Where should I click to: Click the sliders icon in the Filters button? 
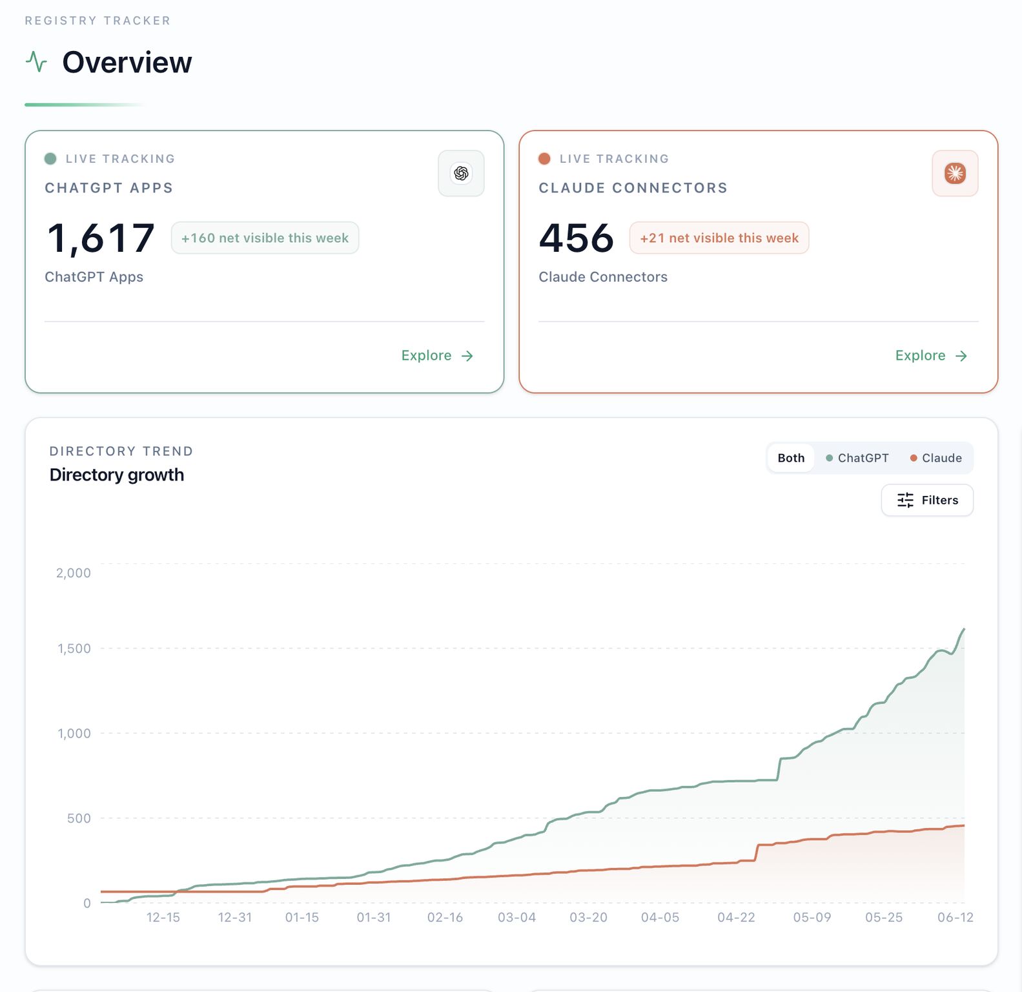point(905,500)
